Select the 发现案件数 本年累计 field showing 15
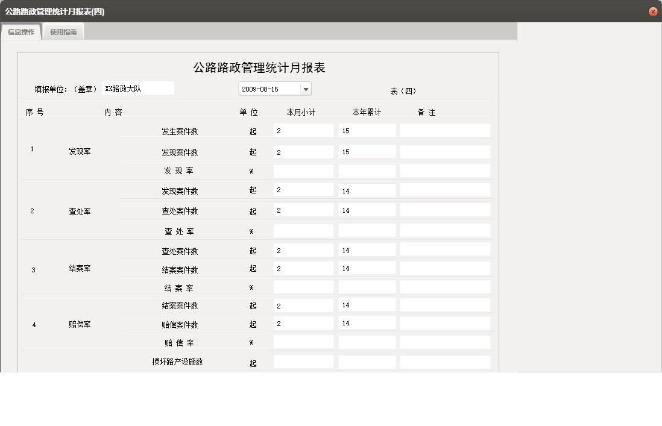The image size is (662, 426). [366, 151]
